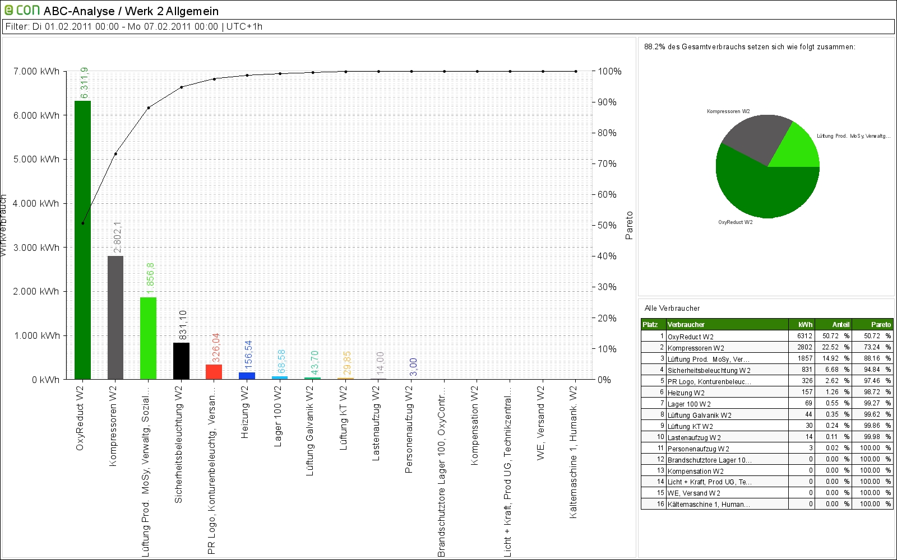The height and width of the screenshot is (560, 897).
Task: Click the 68,58 bar value label
Action: 281,361
